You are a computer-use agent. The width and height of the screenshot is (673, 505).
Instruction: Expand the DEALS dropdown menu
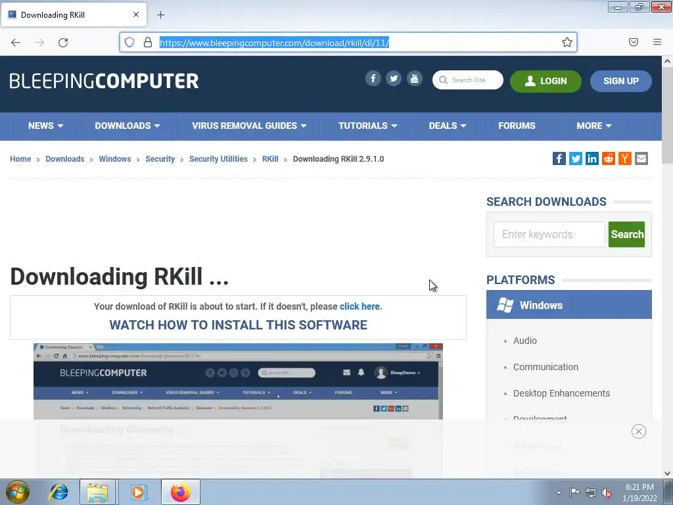(447, 126)
